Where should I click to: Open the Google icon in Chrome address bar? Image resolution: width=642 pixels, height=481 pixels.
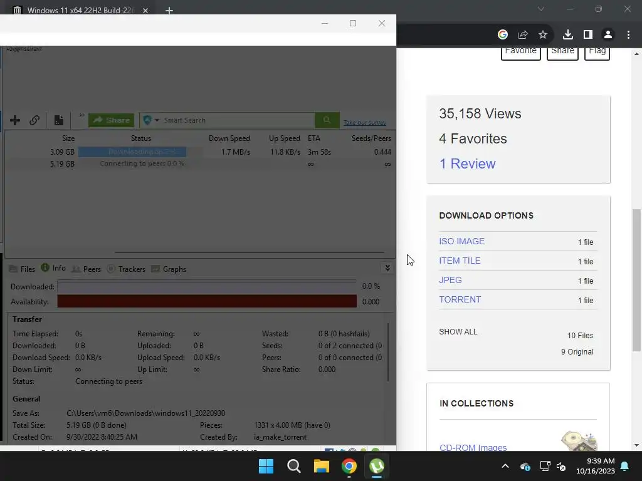503,35
